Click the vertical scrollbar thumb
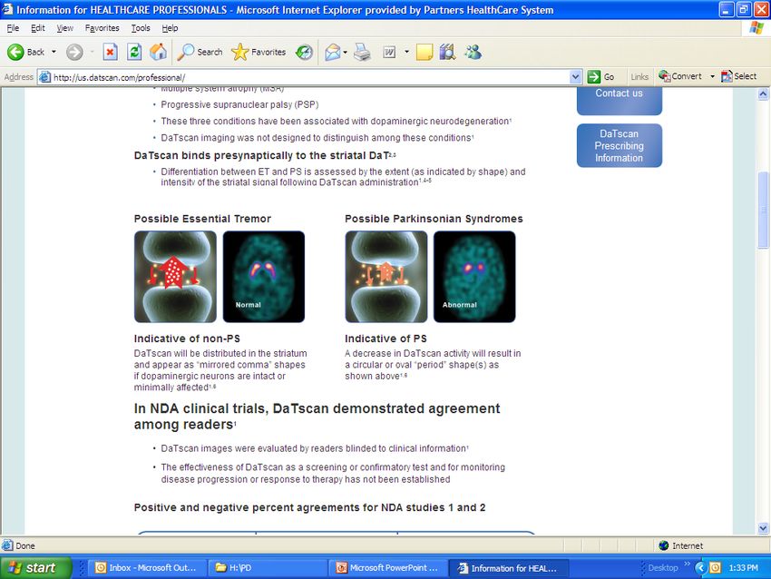 763,210
